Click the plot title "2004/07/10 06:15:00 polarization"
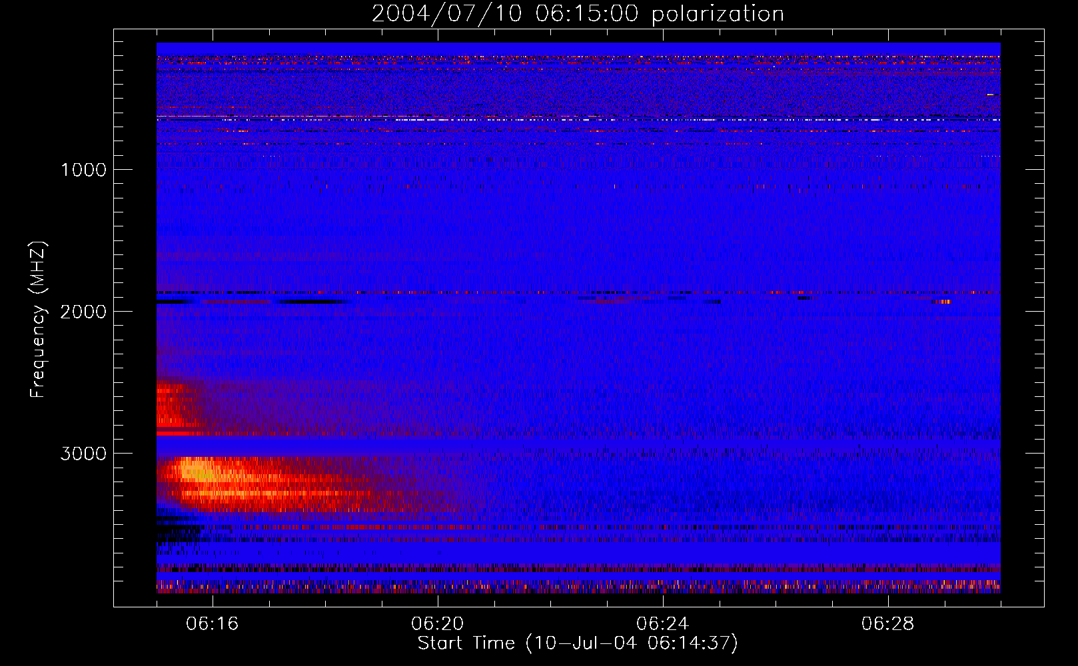The image size is (1078, 666). 578,13
